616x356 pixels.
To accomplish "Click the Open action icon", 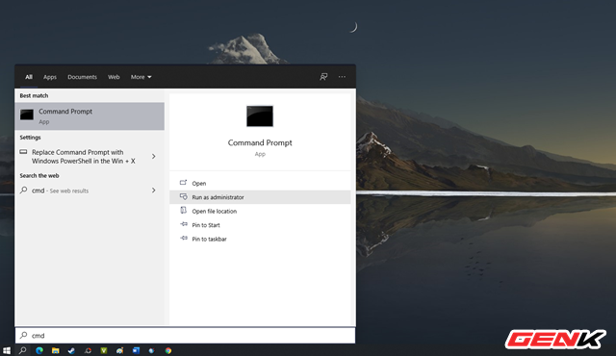I will point(184,183).
